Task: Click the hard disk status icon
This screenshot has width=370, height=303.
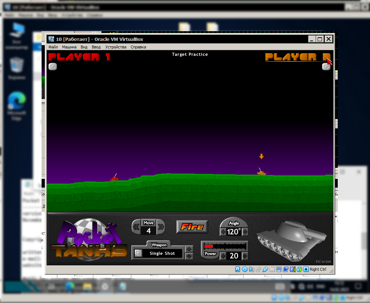Action: pos(238,269)
